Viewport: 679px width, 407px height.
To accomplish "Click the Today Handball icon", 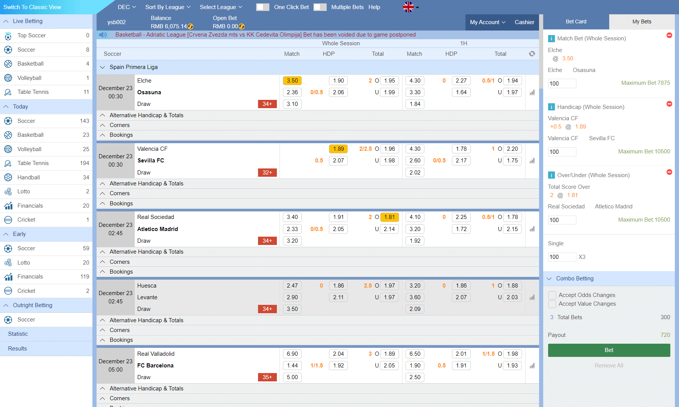I will pos(8,177).
